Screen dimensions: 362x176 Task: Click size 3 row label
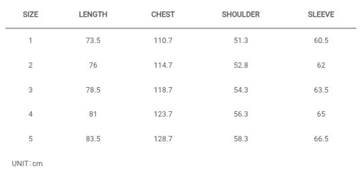(31, 90)
